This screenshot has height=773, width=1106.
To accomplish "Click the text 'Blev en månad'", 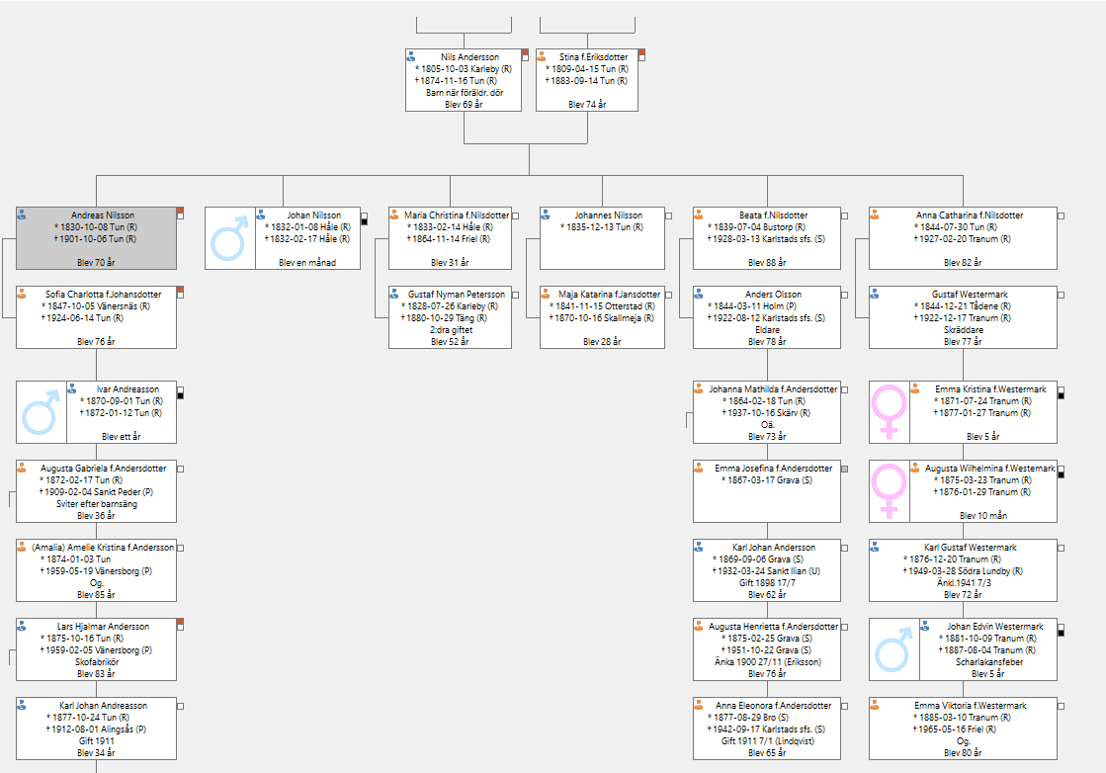I will pyautogui.click(x=306, y=262).
